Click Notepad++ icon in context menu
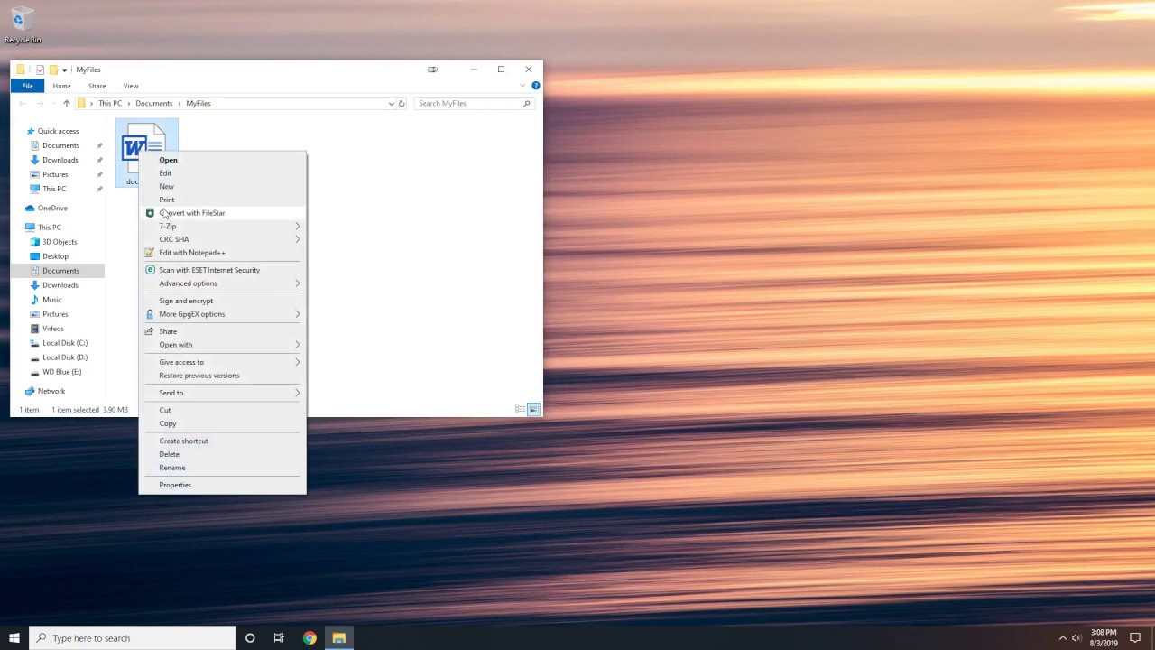The width and height of the screenshot is (1155, 650). 150,253
